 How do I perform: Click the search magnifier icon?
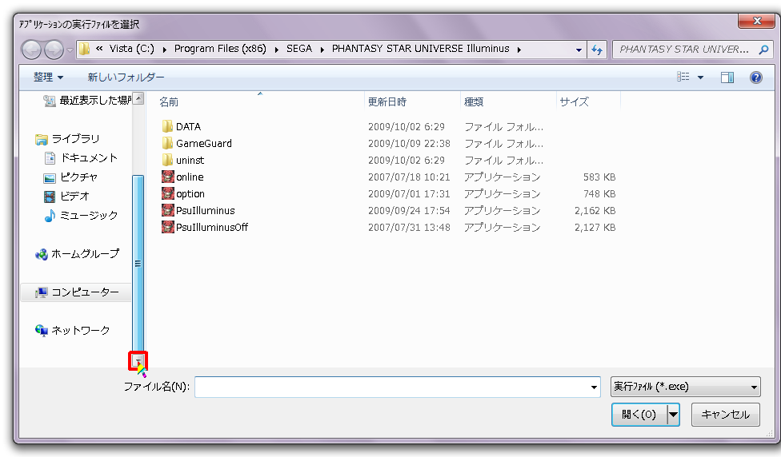point(763,50)
